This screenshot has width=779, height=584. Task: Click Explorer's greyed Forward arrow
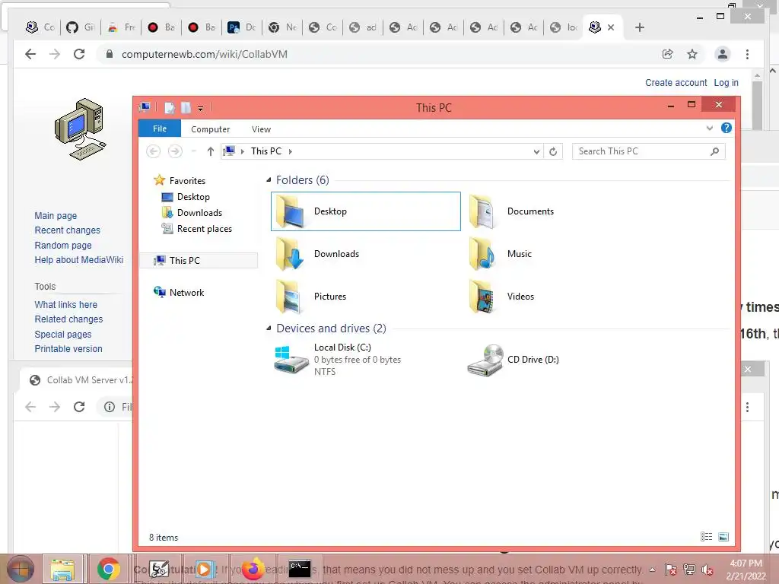175,151
